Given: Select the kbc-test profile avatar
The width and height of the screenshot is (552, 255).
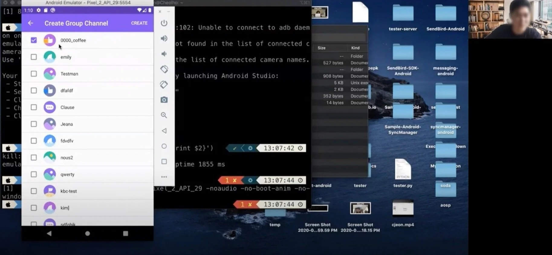Looking at the screenshot, I should coord(50,191).
